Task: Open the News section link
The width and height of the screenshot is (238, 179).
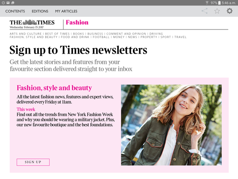Action: click(132, 37)
